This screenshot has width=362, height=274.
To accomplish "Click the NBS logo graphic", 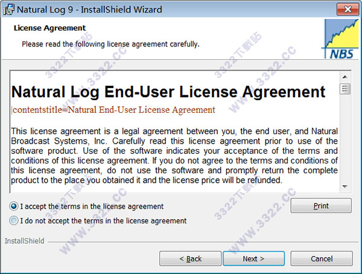I will [x=341, y=39].
